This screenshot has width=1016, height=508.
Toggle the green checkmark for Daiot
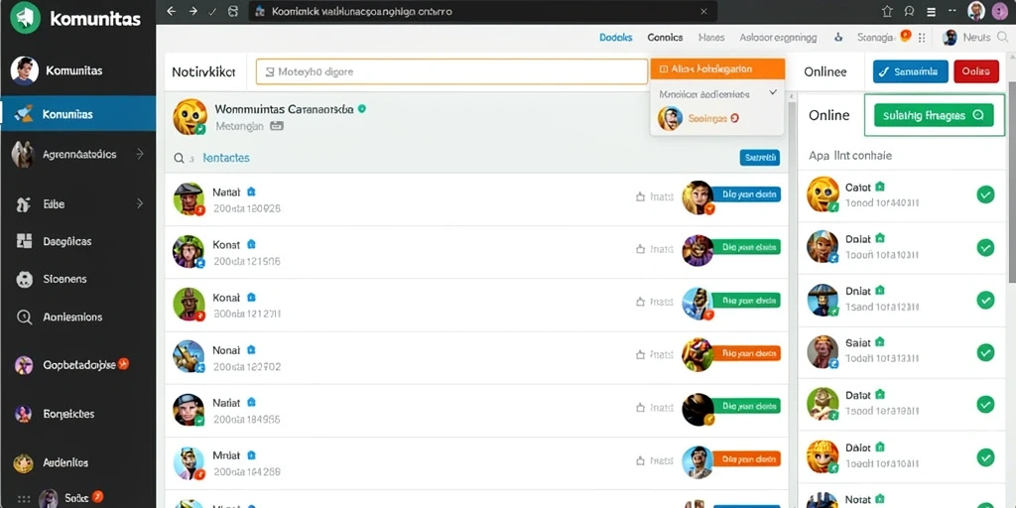point(985,456)
